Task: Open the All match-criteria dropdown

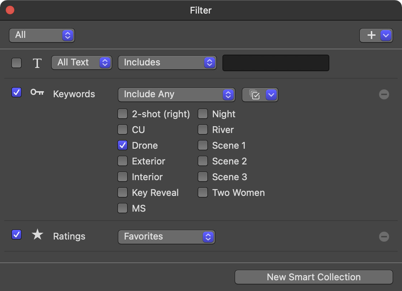Action: [x=42, y=35]
